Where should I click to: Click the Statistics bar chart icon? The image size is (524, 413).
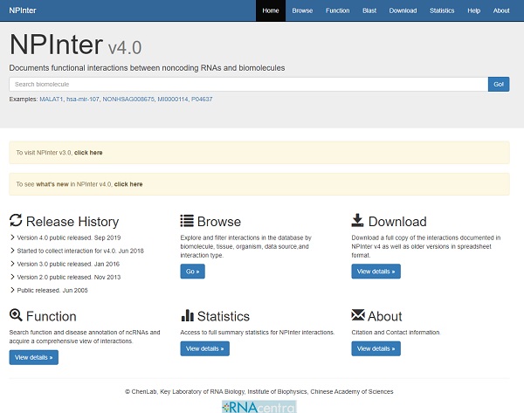point(187,316)
